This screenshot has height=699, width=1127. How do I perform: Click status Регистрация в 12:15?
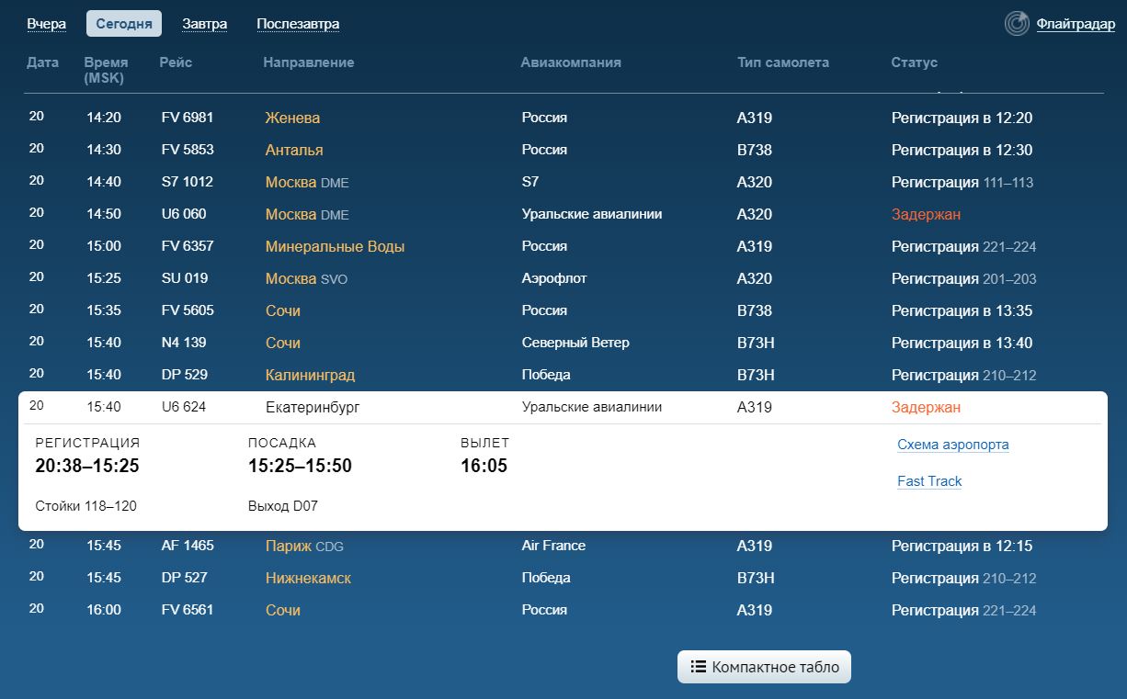962,546
